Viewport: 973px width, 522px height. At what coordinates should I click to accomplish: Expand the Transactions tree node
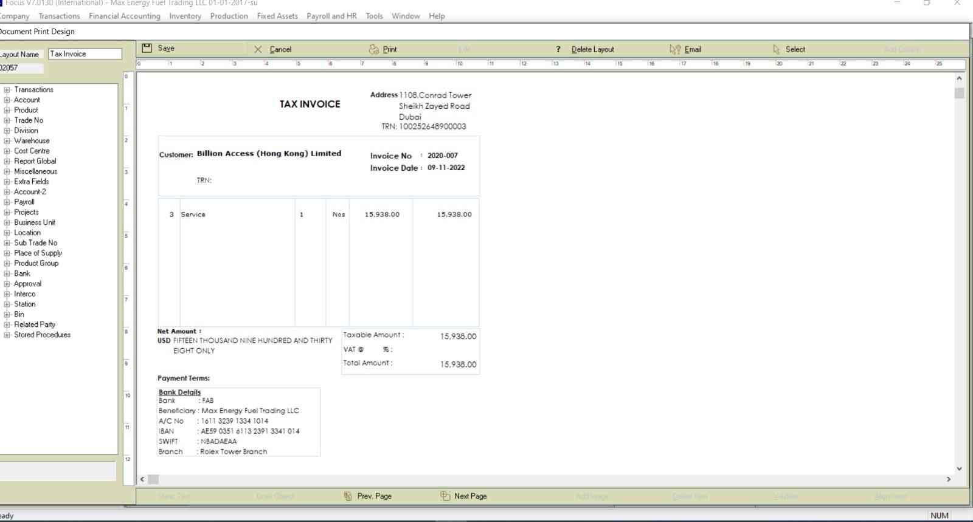(7, 90)
